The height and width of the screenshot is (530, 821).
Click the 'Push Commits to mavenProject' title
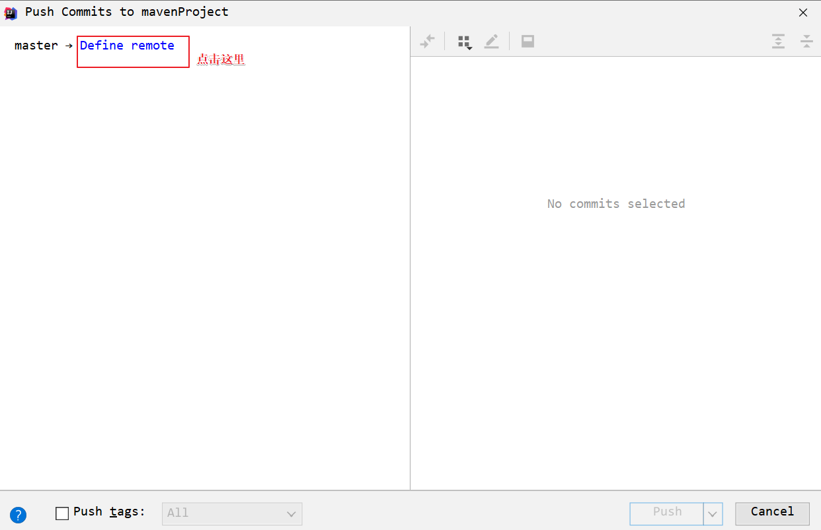pos(126,12)
